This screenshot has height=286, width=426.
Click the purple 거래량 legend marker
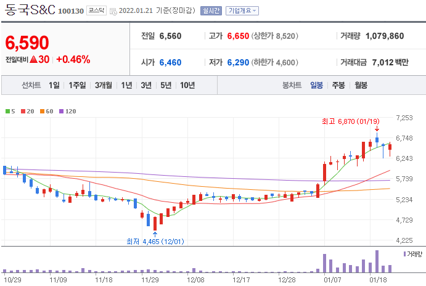click(x=404, y=254)
